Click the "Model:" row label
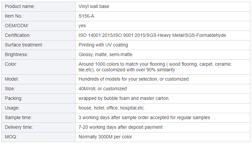 pyautogui.click(x=12, y=79)
